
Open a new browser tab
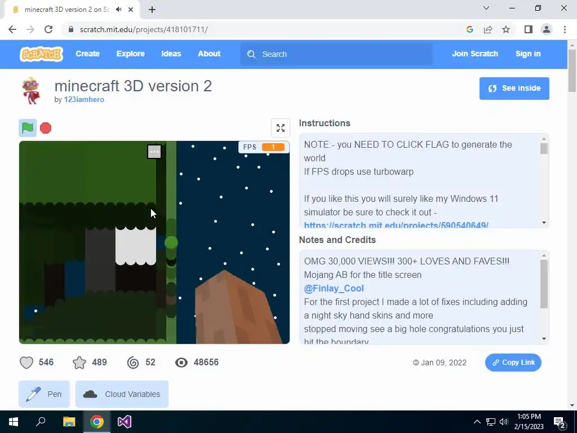pos(152,10)
